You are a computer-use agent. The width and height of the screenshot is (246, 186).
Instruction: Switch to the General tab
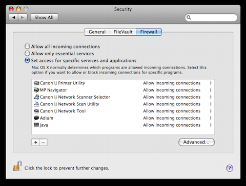pyautogui.click(x=97, y=32)
